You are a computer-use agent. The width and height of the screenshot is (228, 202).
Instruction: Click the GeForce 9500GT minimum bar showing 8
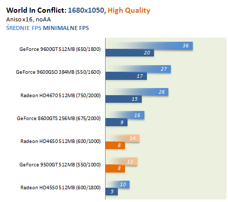click(x=115, y=168)
